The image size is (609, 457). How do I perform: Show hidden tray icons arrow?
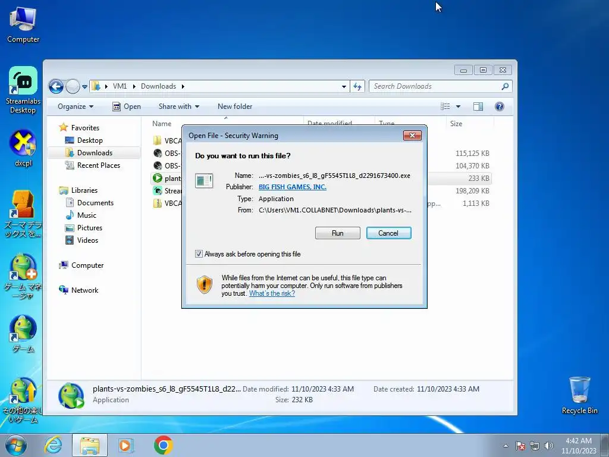click(506, 446)
